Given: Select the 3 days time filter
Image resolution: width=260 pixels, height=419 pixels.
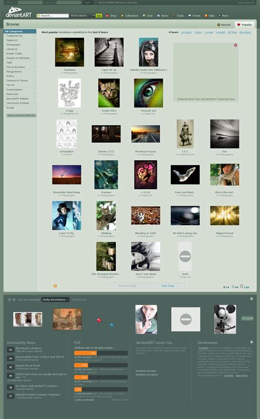Looking at the screenshot, I should 197,32.
